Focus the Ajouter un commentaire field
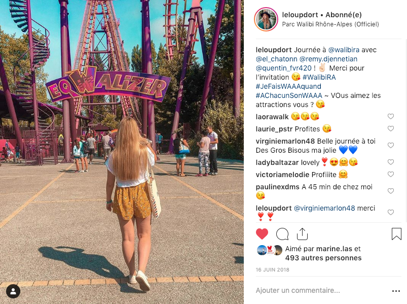This screenshot has height=304, width=407. 322,290
